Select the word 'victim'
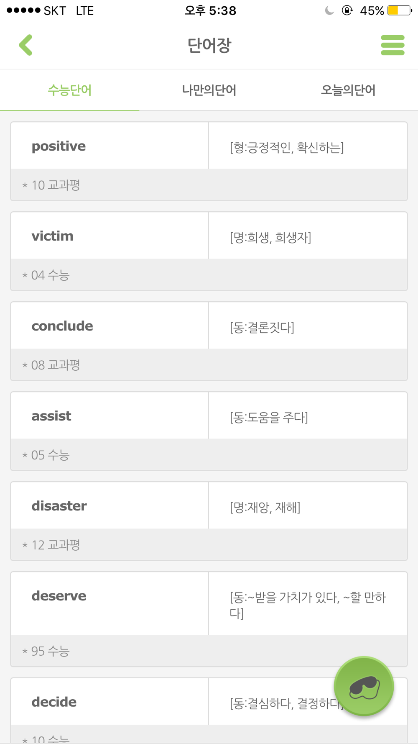Screen dimensions: 418x744 click(53, 236)
